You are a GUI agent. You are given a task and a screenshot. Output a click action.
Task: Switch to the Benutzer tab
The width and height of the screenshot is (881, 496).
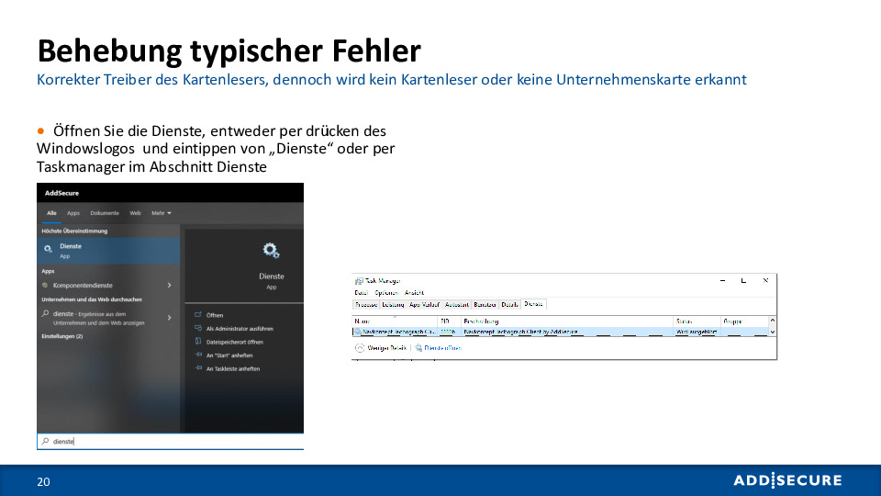coord(485,305)
